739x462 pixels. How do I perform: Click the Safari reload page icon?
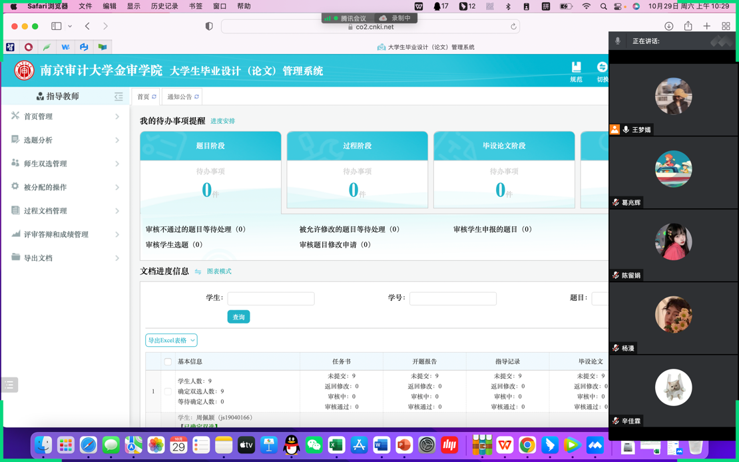513,27
